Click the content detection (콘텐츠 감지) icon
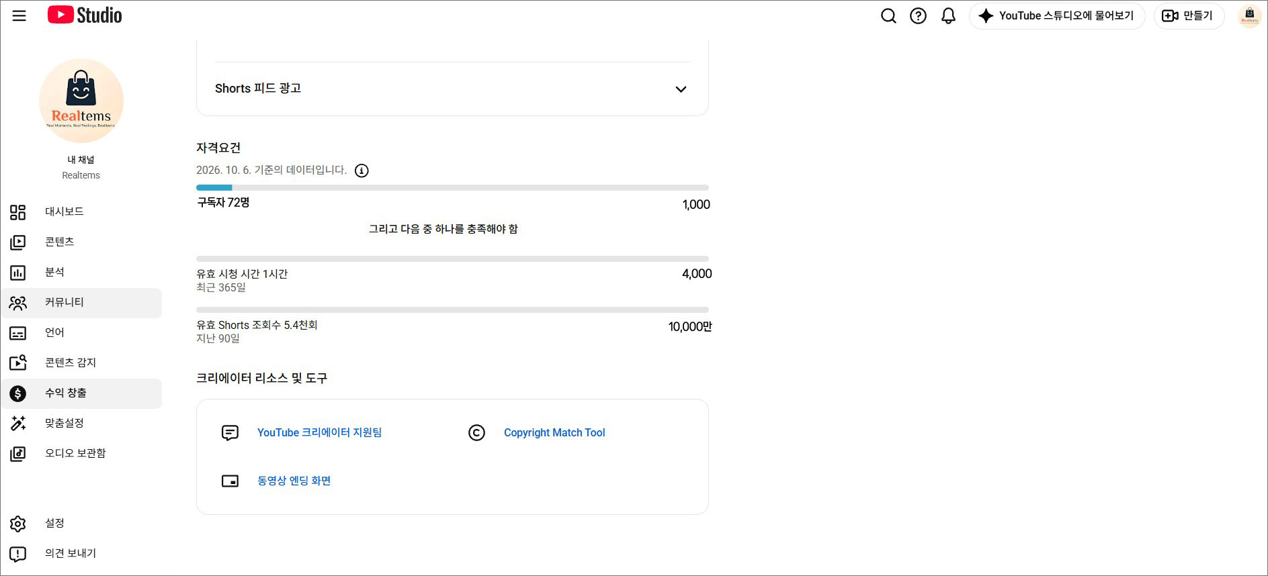Screen dimensions: 1268x576 [x=18, y=363]
